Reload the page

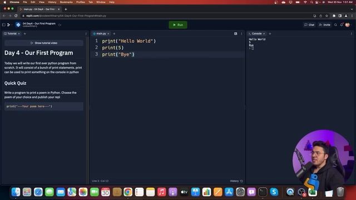tap(16, 16)
